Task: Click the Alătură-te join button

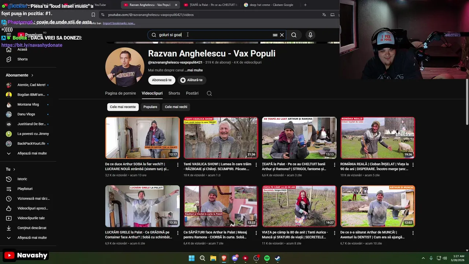Action: (x=191, y=80)
